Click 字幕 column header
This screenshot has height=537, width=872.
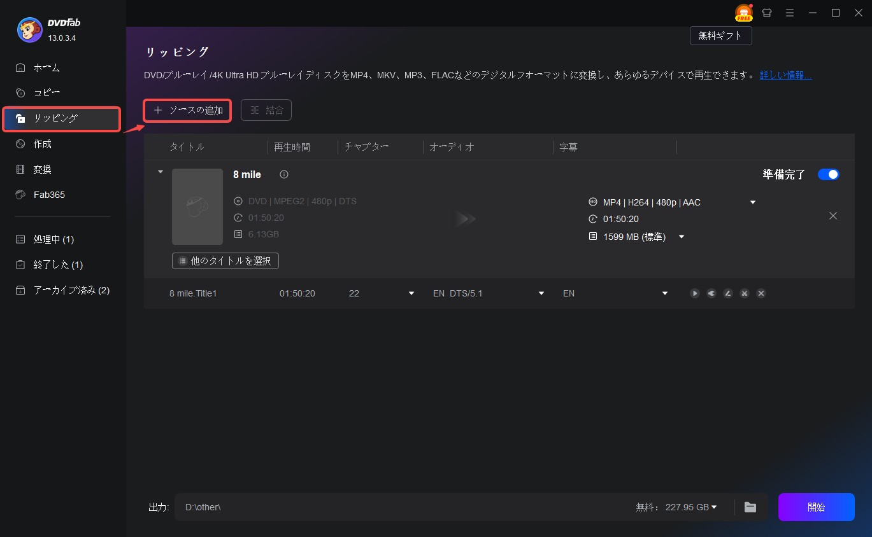[x=568, y=147]
